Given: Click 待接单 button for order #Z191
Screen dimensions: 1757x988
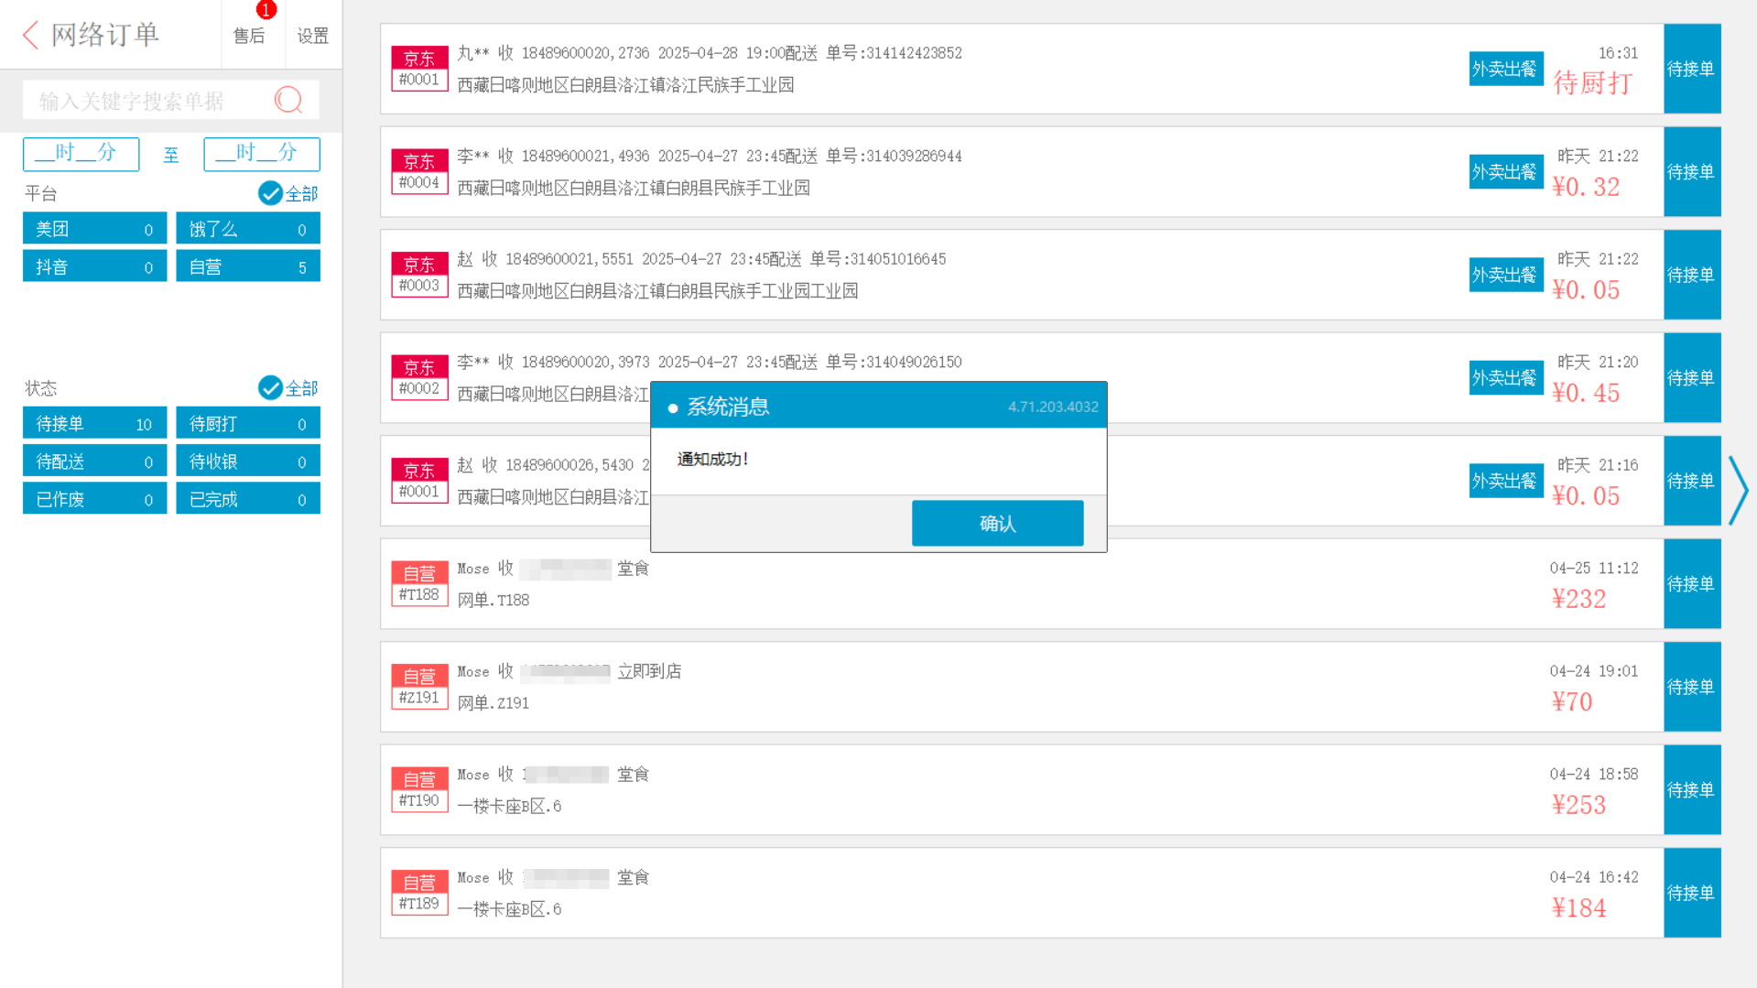Looking at the screenshot, I should coord(1690,687).
